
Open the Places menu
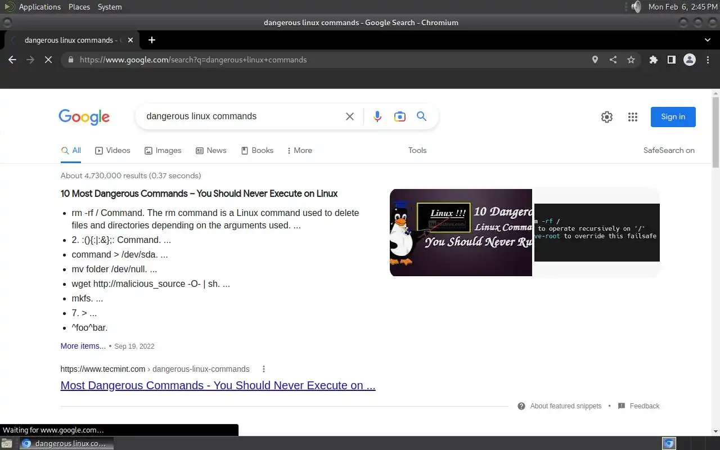click(x=79, y=7)
